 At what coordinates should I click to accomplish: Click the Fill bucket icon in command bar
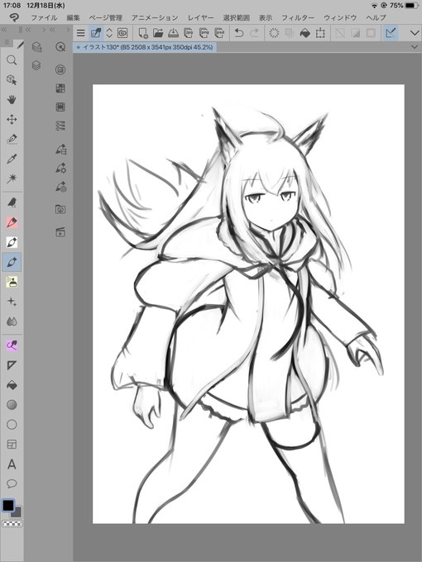tap(305, 33)
